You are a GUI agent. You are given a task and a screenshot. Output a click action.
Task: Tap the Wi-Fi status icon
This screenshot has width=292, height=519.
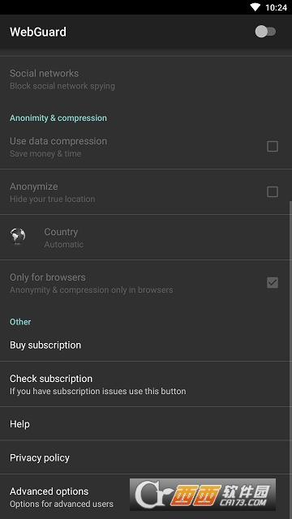point(255,7)
